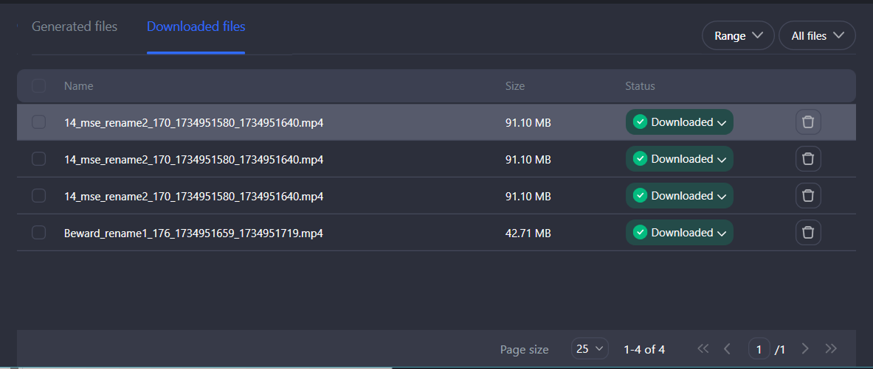Viewport: 873px width, 369px height.
Task: Click the Beward_rename1_176 file name
Action: (x=193, y=233)
